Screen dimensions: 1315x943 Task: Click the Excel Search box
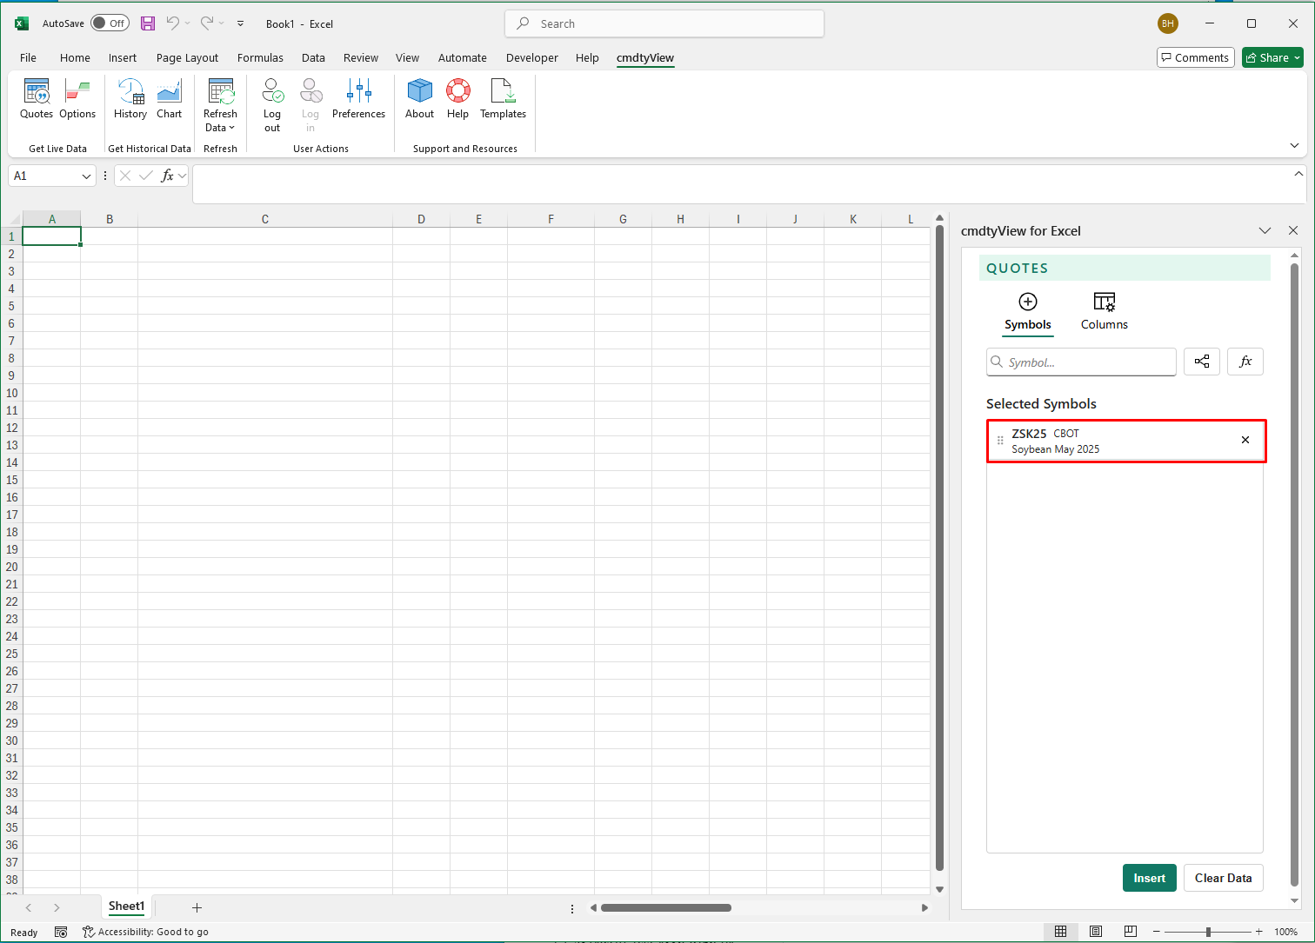pyautogui.click(x=664, y=23)
